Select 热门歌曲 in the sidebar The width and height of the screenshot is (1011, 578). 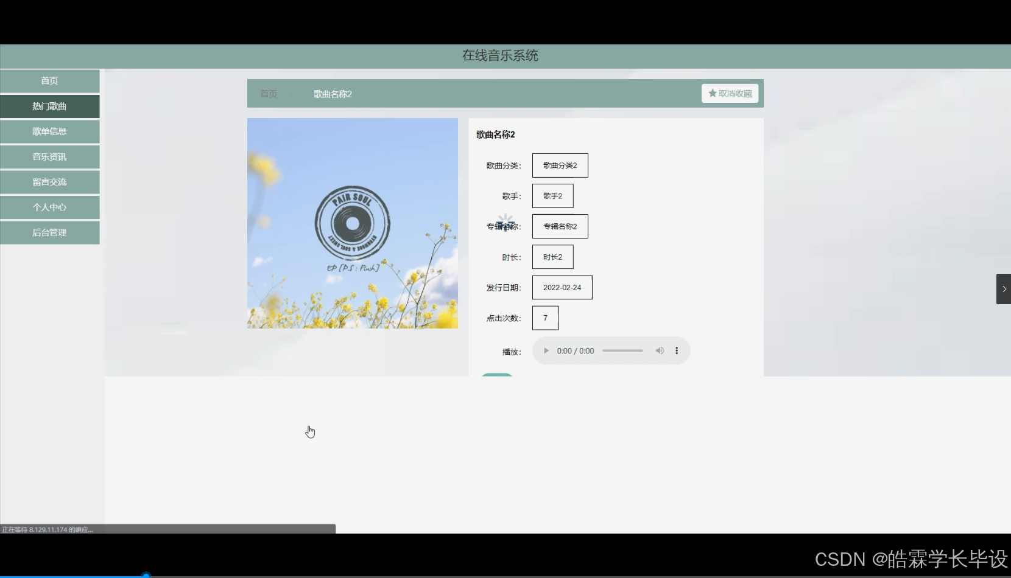click(x=50, y=106)
